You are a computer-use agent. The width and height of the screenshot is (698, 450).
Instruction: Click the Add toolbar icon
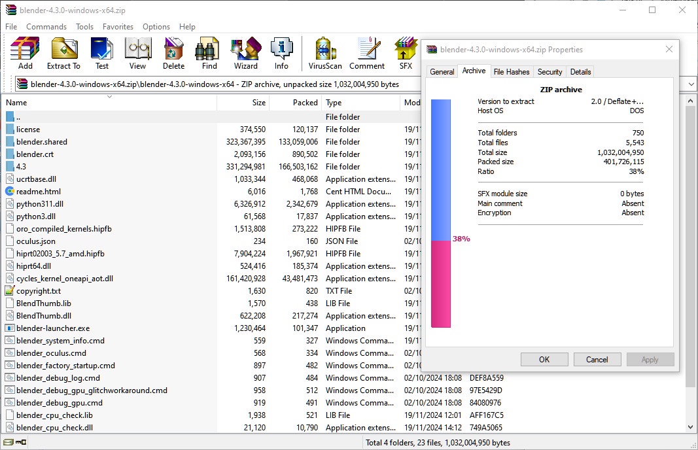(25, 53)
